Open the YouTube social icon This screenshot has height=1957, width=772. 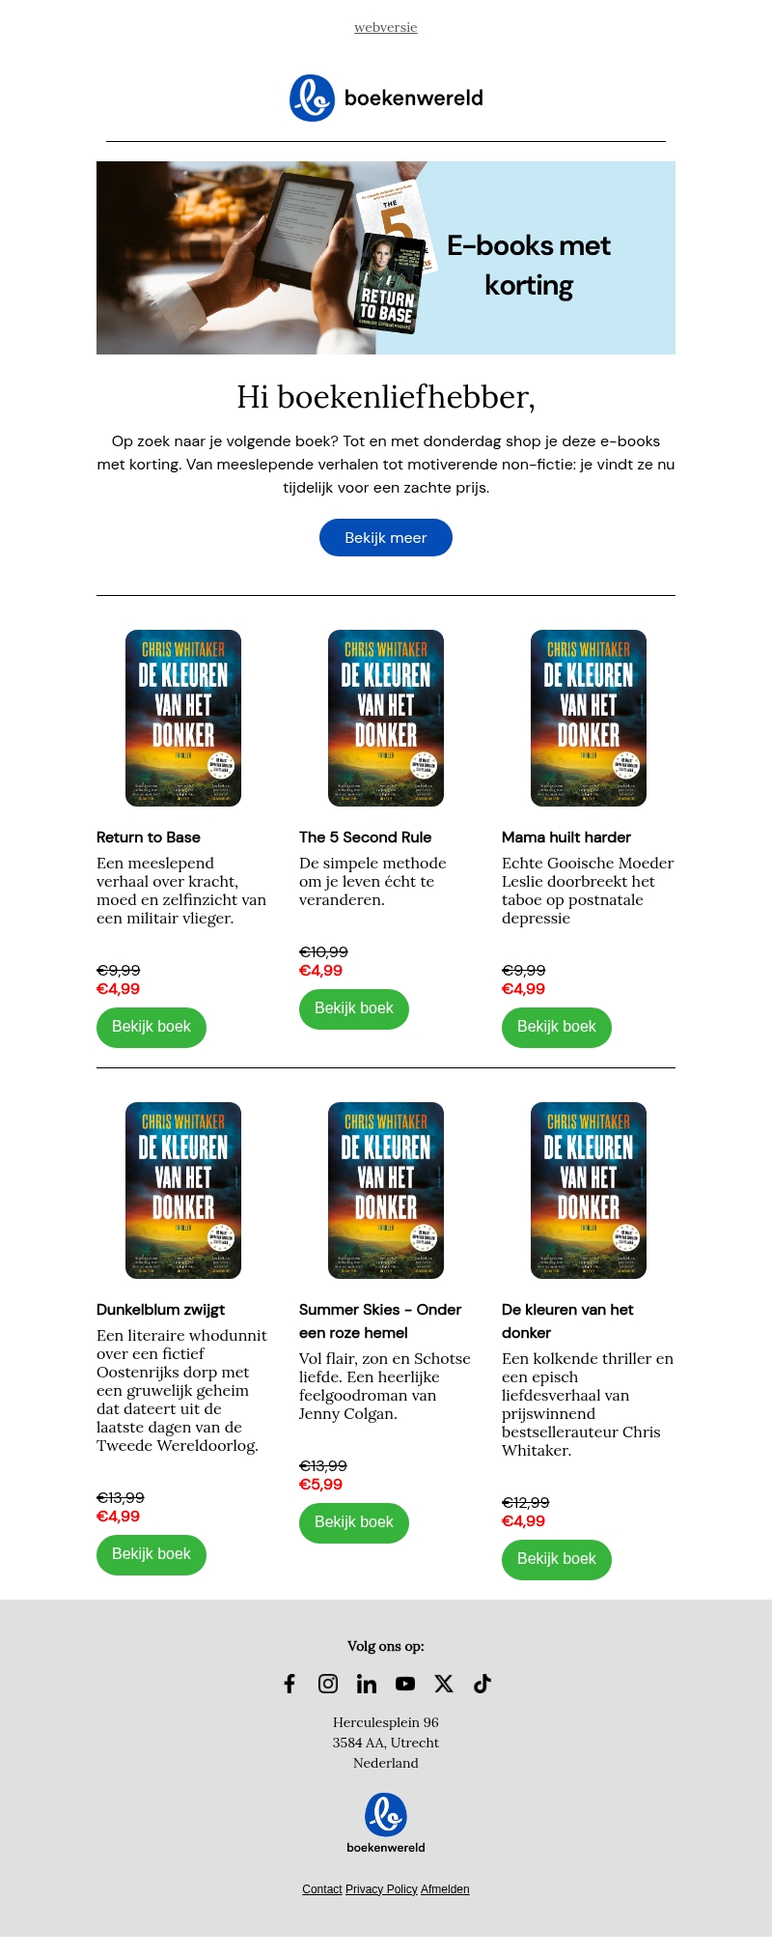(x=405, y=1684)
